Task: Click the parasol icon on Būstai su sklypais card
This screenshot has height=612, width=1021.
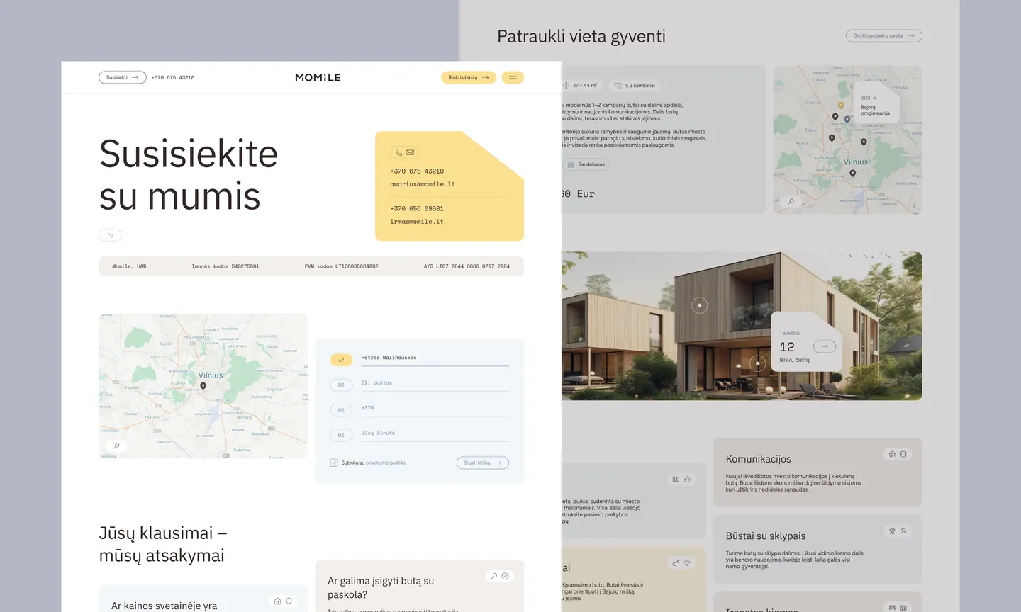Action: click(903, 531)
